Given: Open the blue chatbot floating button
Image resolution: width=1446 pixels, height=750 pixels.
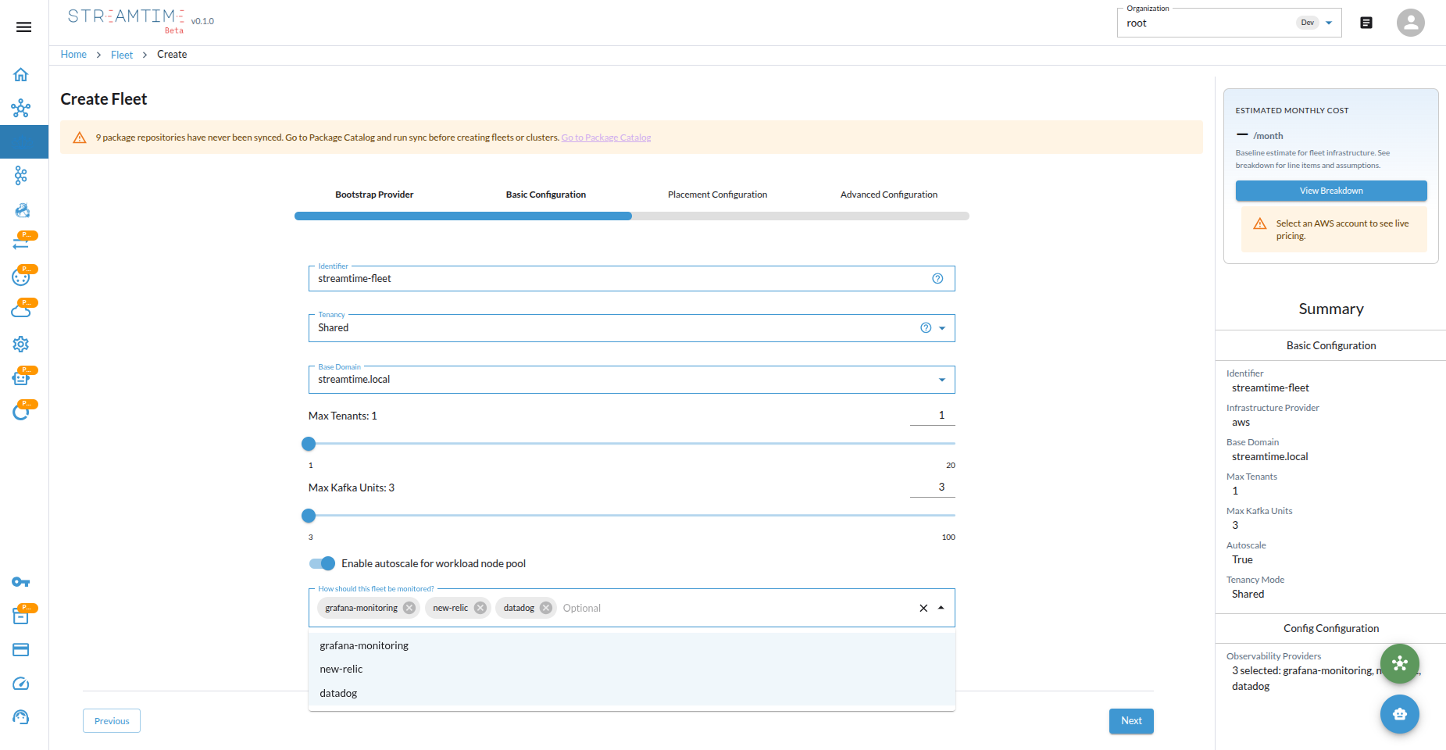Looking at the screenshot, I should (x=1400, y=714).
